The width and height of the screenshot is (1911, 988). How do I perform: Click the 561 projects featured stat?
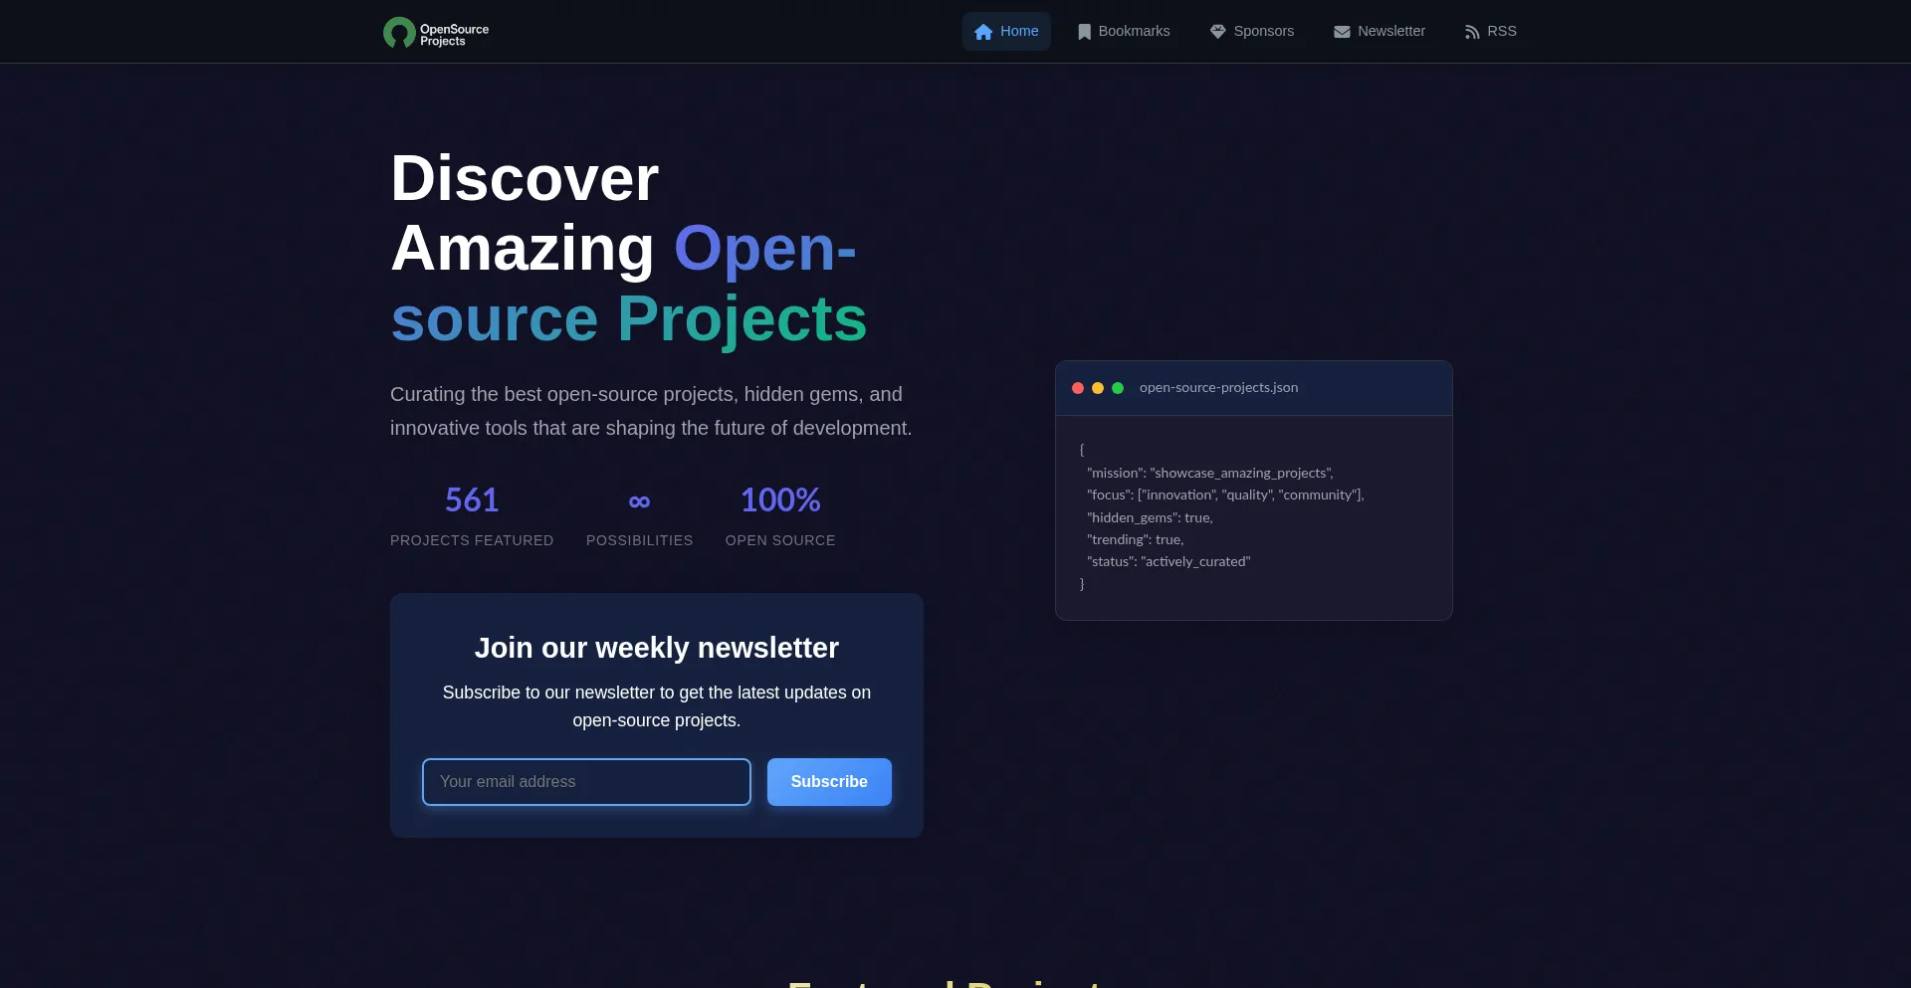tap(472, 500)
